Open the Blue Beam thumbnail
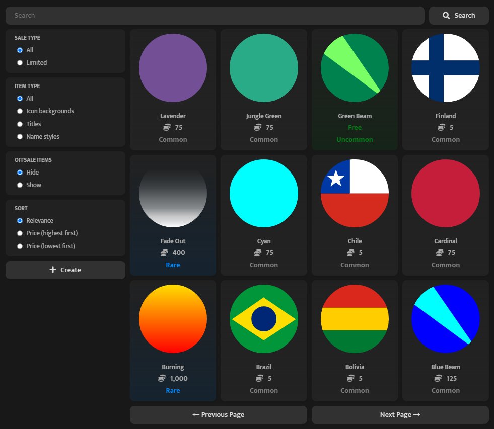Viewport: 494px width, 429px height. [446, 318]
